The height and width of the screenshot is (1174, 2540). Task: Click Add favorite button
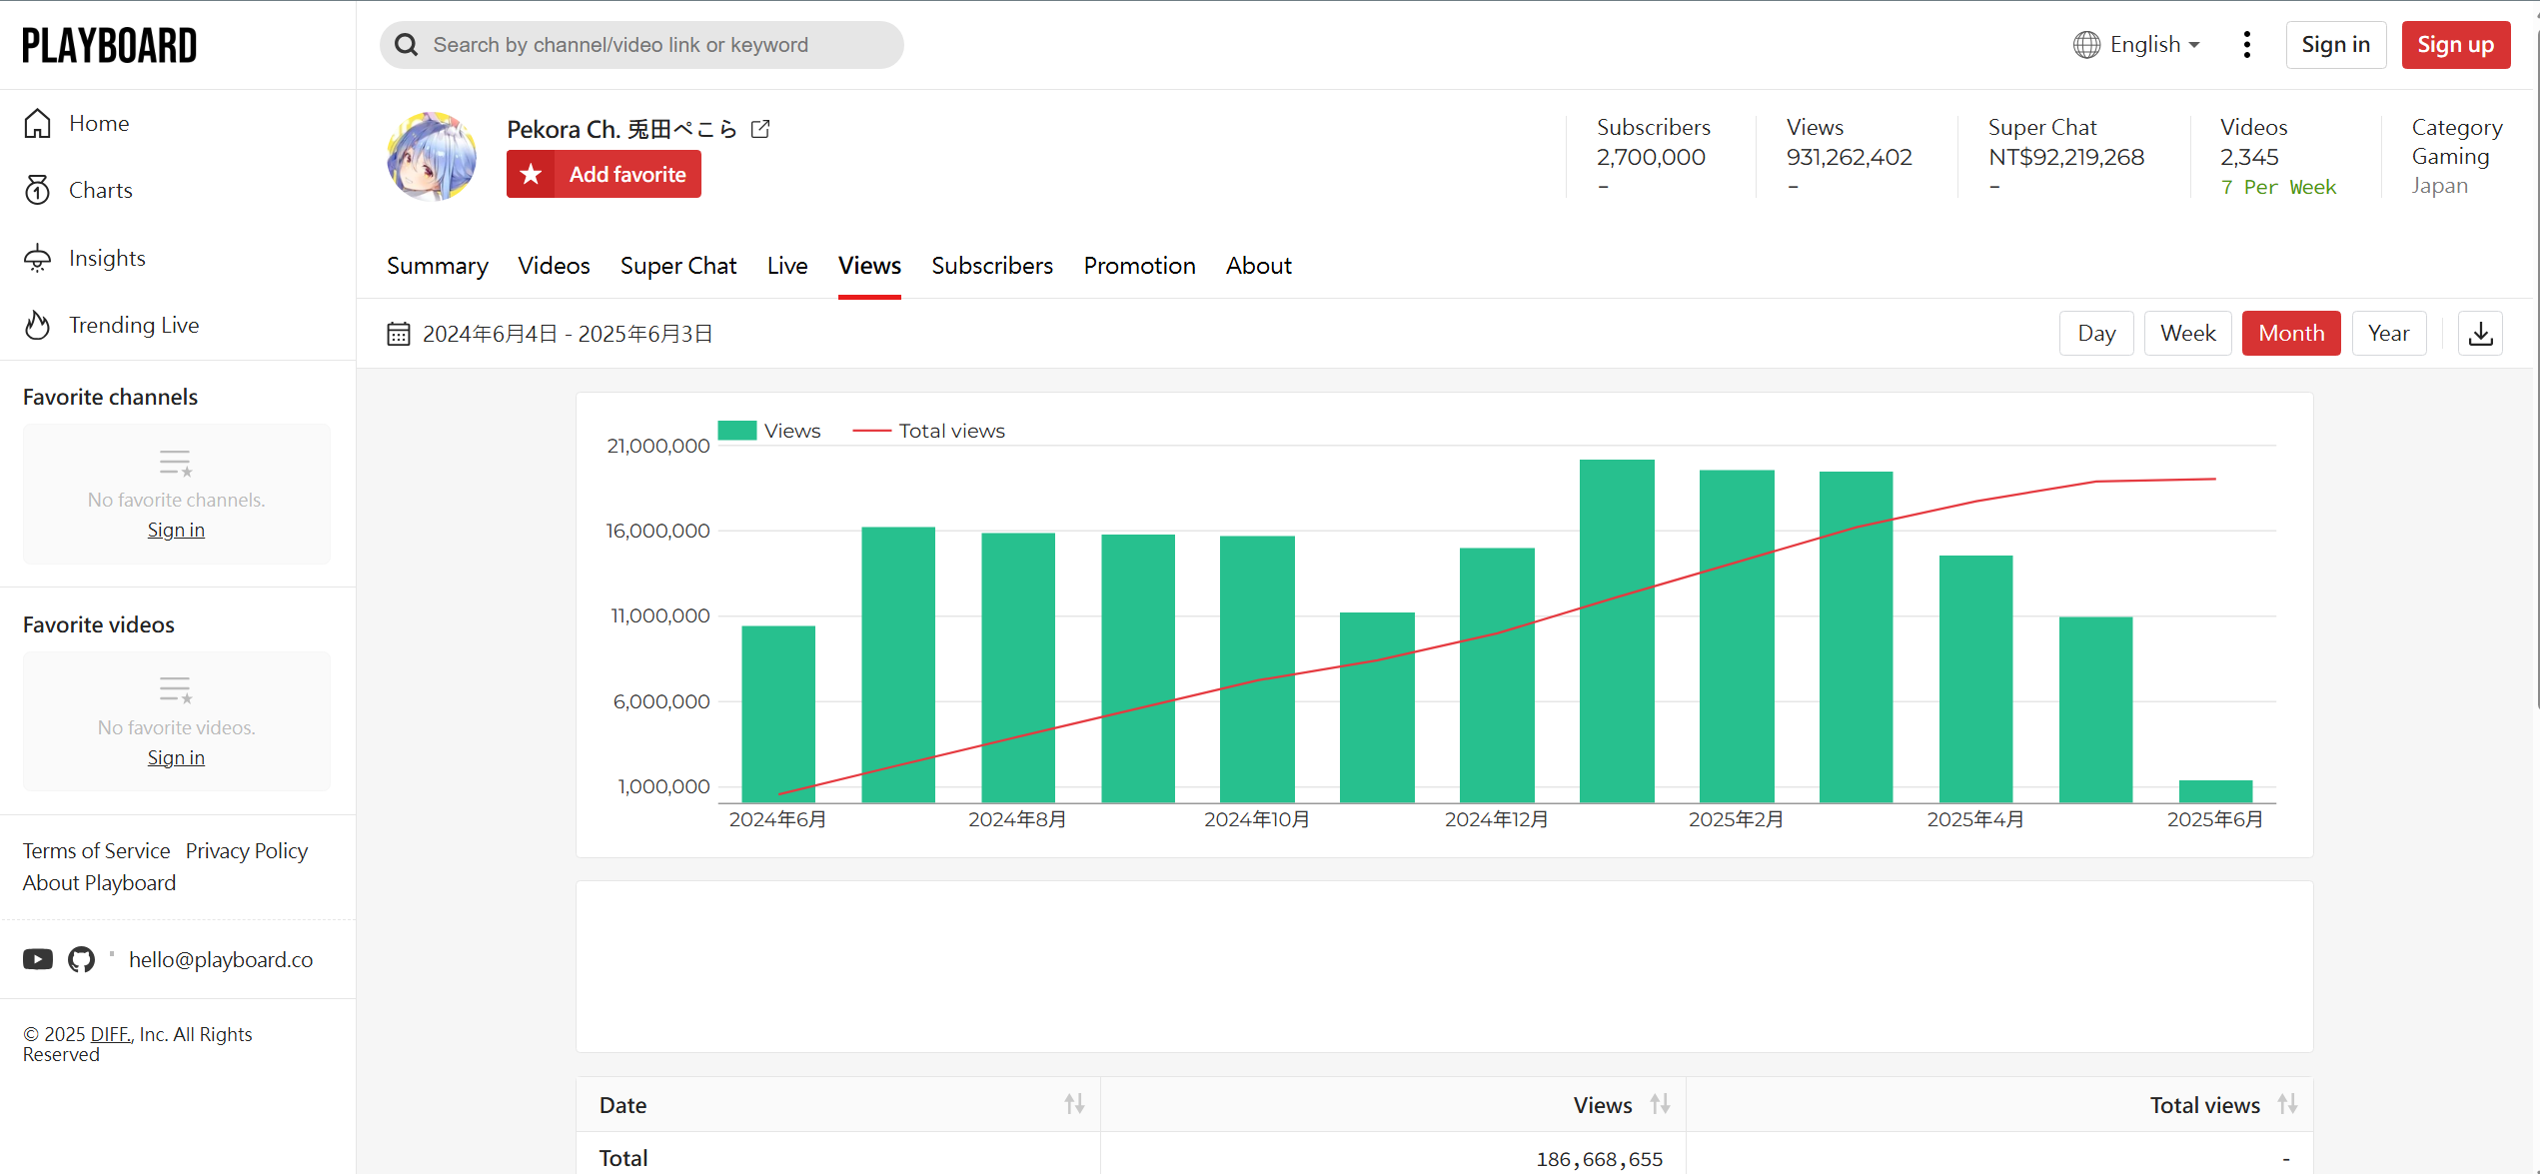(604, 174)
